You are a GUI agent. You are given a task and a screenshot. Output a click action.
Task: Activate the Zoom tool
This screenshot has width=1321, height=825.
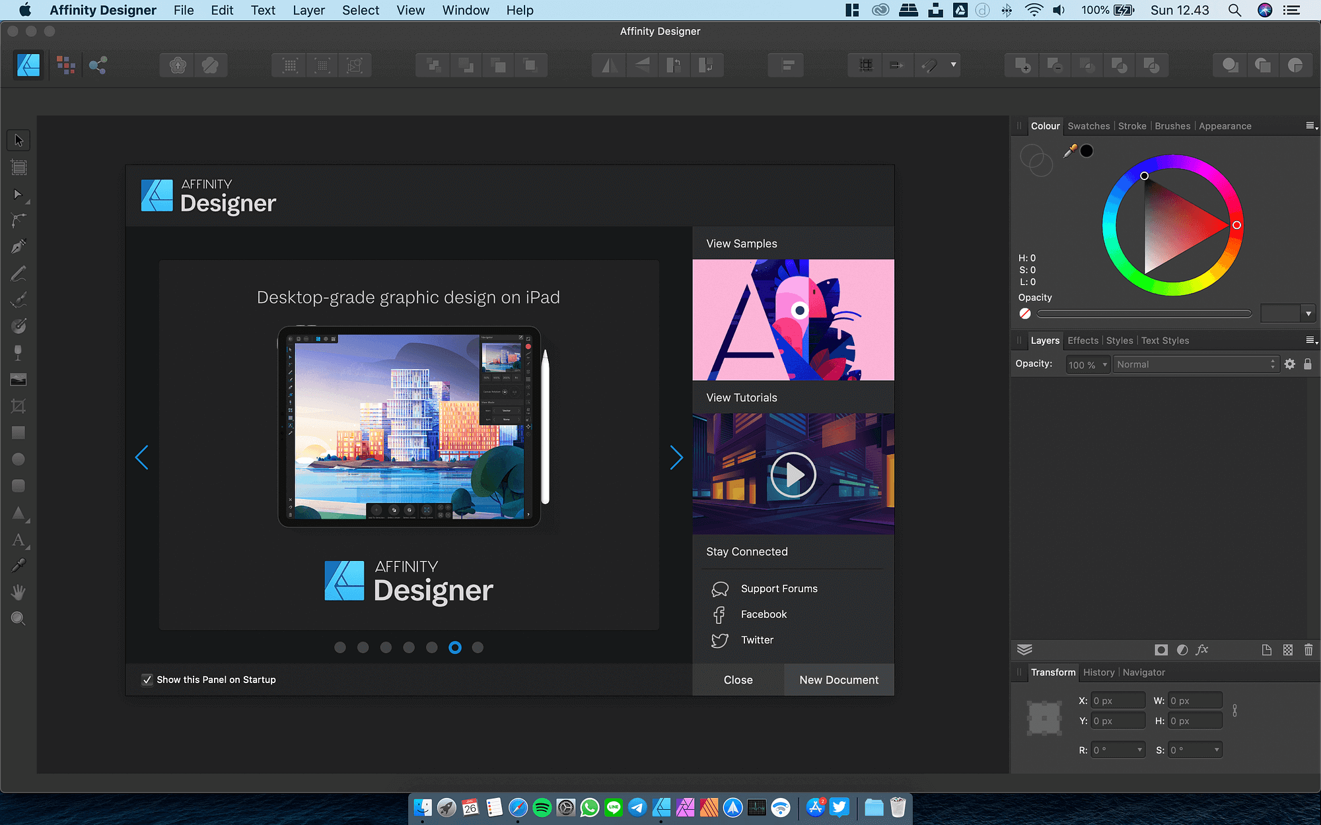(x=18, y=618)
